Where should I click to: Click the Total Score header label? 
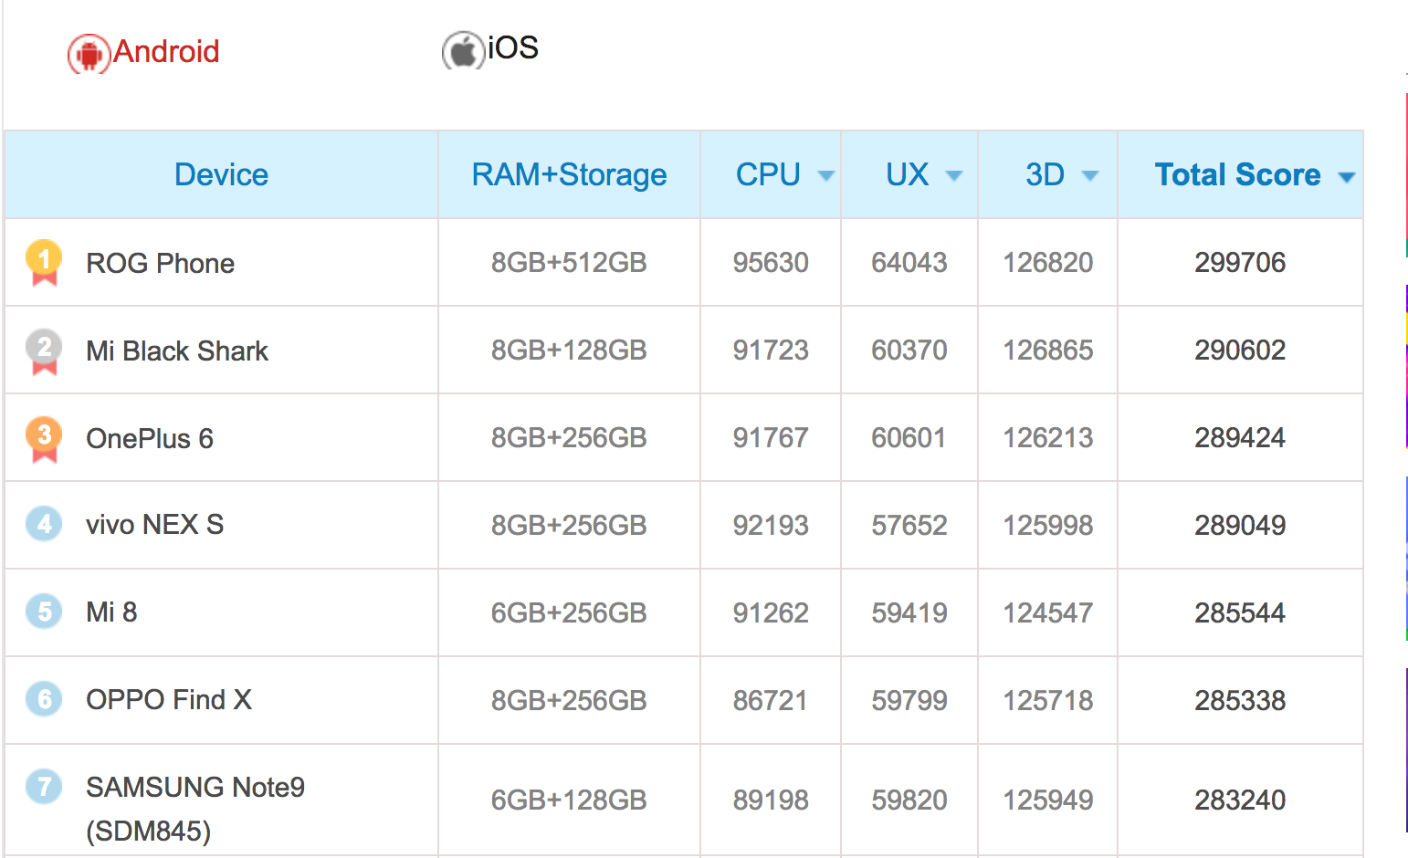pos(1237,174)
